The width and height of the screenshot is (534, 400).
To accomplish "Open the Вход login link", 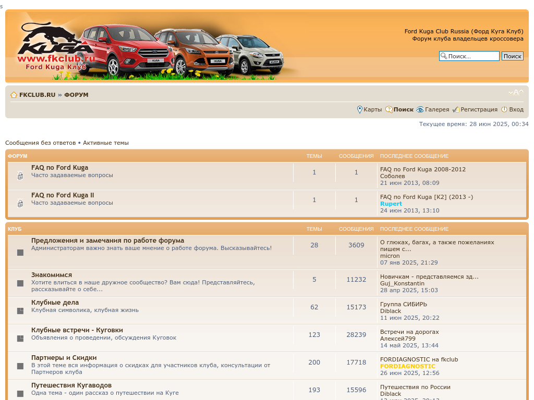I will click(516, 109).
